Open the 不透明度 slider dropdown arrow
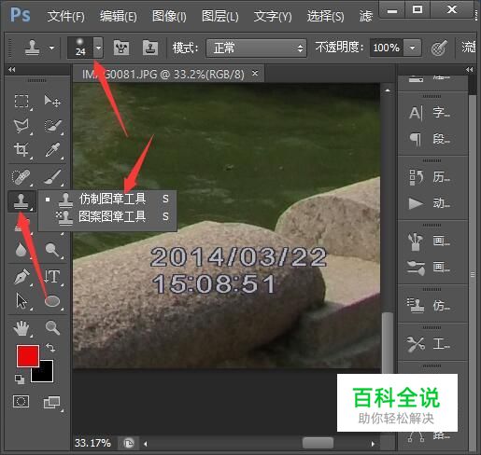This screenshot has height=455, width=481. pos(412,48)
